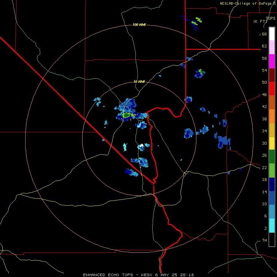The width and height of the screenshot is (277, 277).
Task: Click the navy blue scale swatch
Action: (x=272, y=184)
